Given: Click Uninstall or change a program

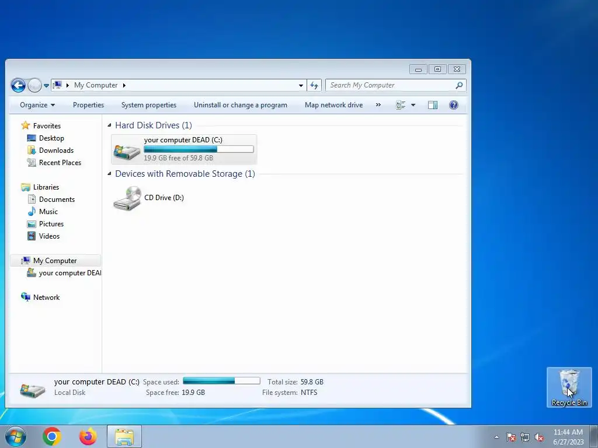Looking at the screenshot, I should (240, 105).
